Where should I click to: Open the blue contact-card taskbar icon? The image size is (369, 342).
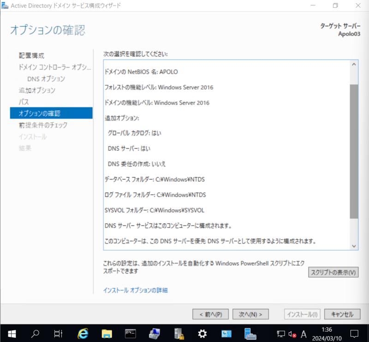226,334
